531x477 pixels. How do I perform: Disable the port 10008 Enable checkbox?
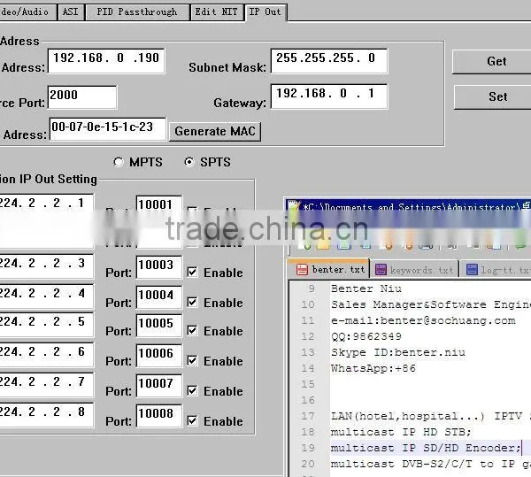pyautogui.click(x=192, y=420)
